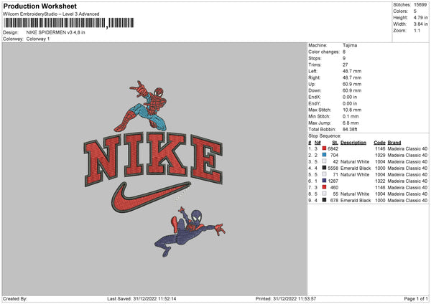Click the Right: measurement label
Image resolution: width=431 pixels, height=304 pixels.
[x=314, y=77]
